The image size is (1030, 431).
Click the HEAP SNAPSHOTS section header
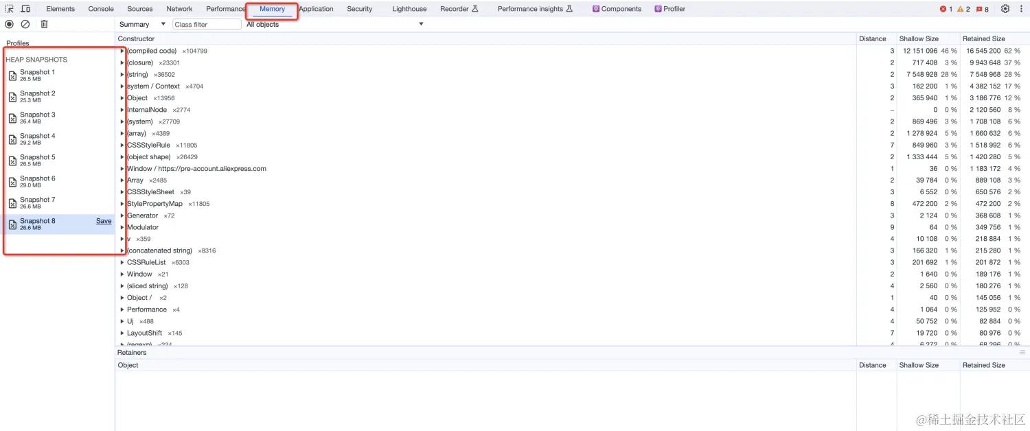click(36, 60)
